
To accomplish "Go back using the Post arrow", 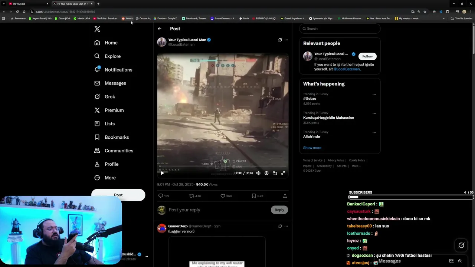I will (160, 29).
